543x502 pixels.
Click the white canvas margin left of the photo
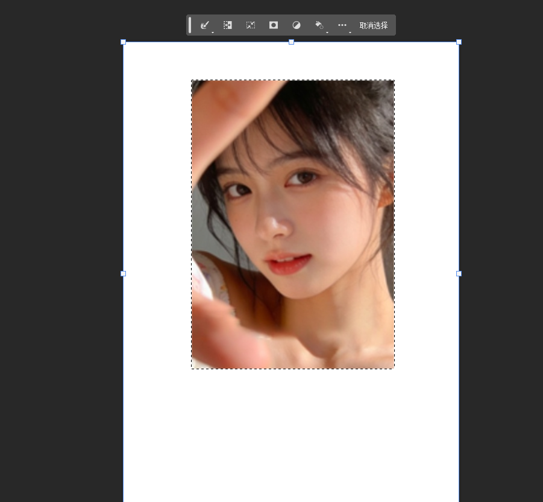tap(157, 224)
